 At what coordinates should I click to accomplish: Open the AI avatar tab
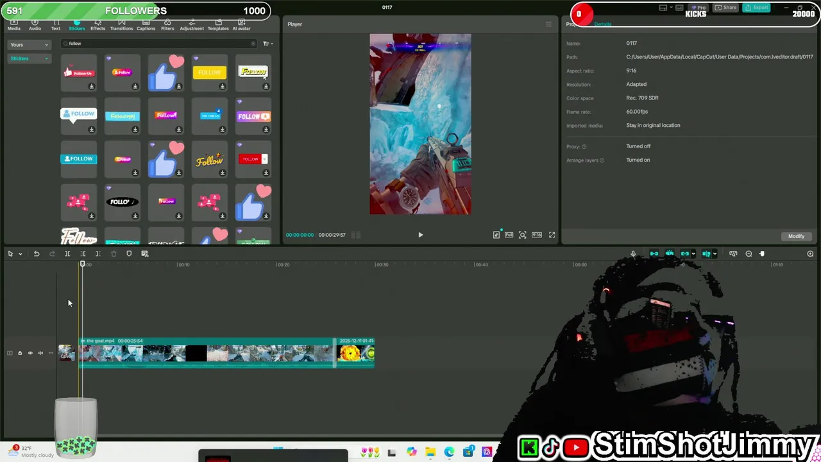pyautogui.click(x=241, y=26)
